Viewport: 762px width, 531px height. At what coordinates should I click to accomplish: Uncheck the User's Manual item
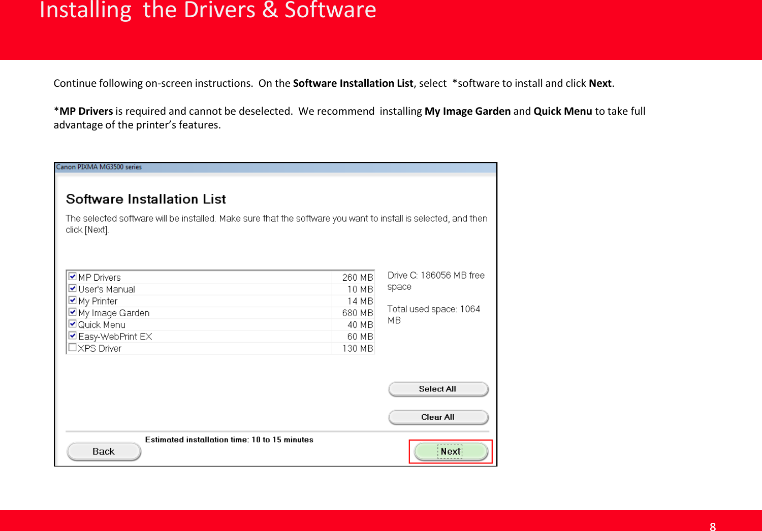pyautogui.click(x=73, y=289)
